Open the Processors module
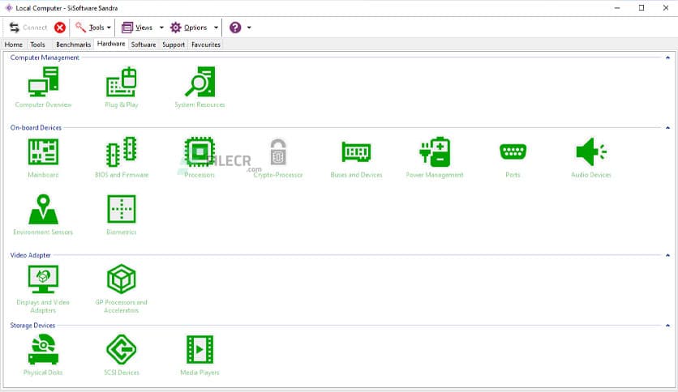The image size is (678, 392). pyautogui.click(x=200, y=158)
